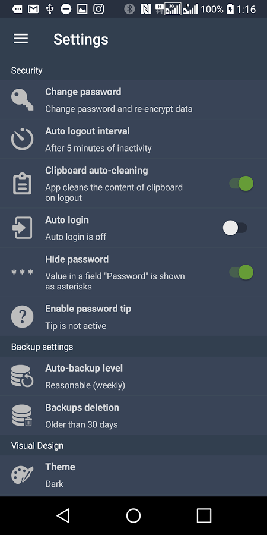Tap the question mark icon for password tip
267x535 pixels.
[x=22, y=317]
